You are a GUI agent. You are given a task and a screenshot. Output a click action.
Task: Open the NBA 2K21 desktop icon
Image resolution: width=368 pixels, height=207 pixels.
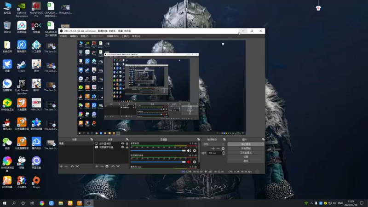36,104
